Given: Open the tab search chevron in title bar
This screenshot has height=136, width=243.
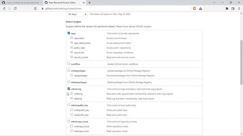Looking at the screenshot, I should 214,3.
